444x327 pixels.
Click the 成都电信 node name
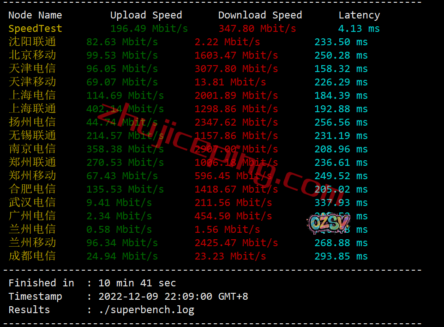click(32, 256)
